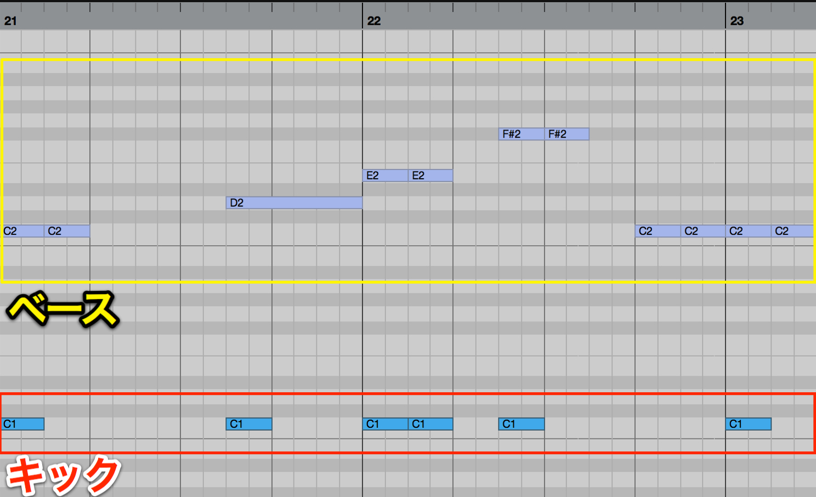The image size is (816, 497).
Task: Select the second kick C1 note of bar 22
Action: 430,424
